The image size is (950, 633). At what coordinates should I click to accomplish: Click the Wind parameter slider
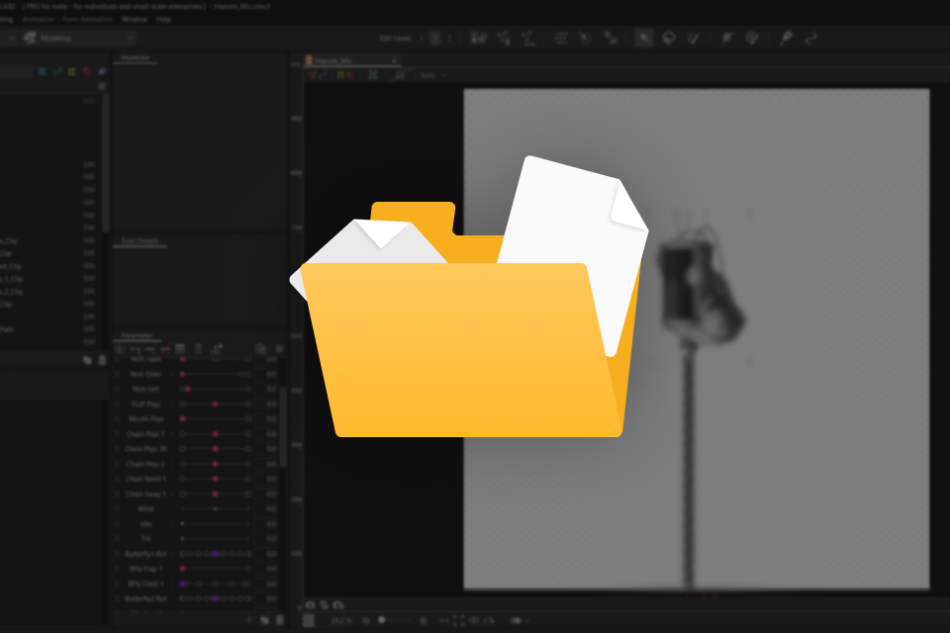215,508
